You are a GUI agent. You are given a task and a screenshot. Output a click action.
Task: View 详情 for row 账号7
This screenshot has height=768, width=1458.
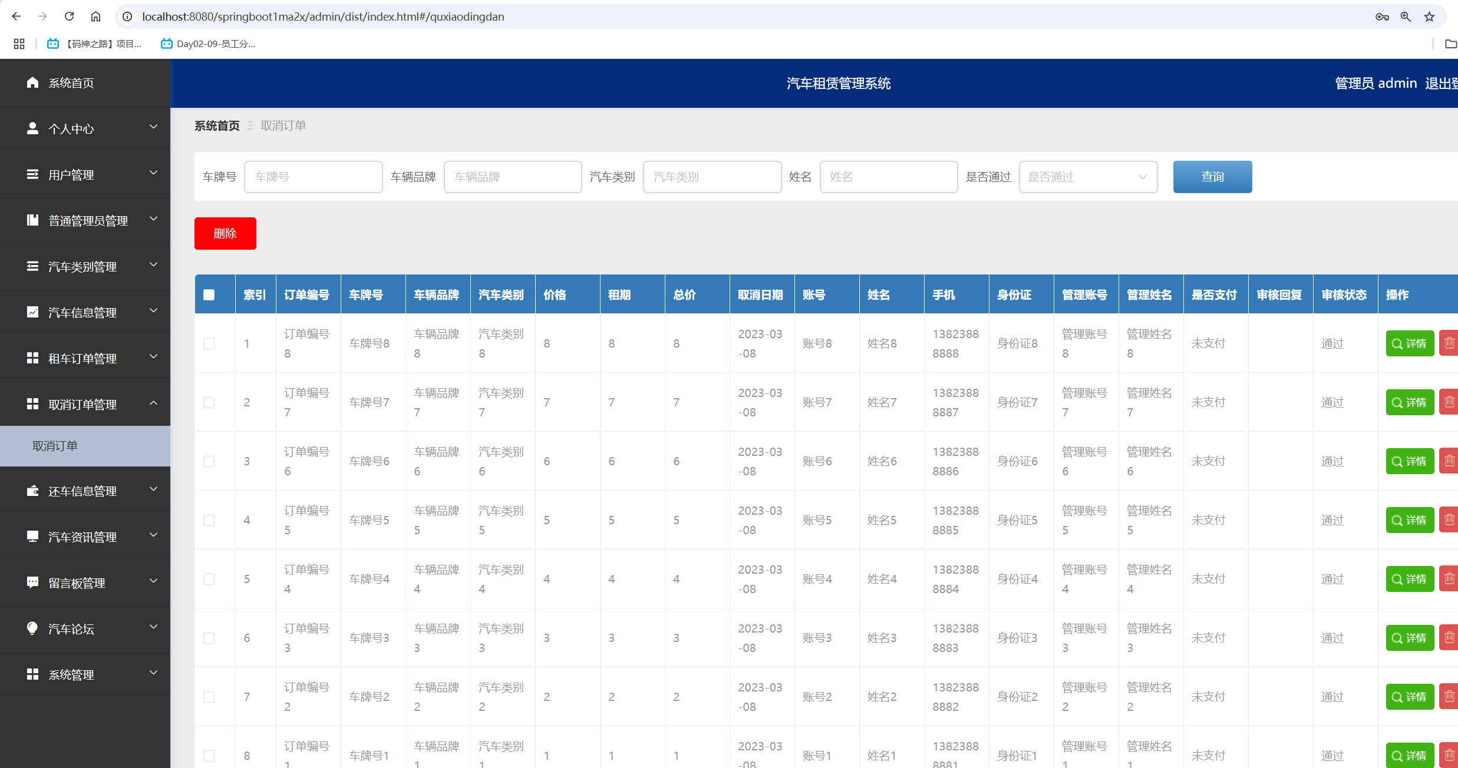coord(1410,402)
